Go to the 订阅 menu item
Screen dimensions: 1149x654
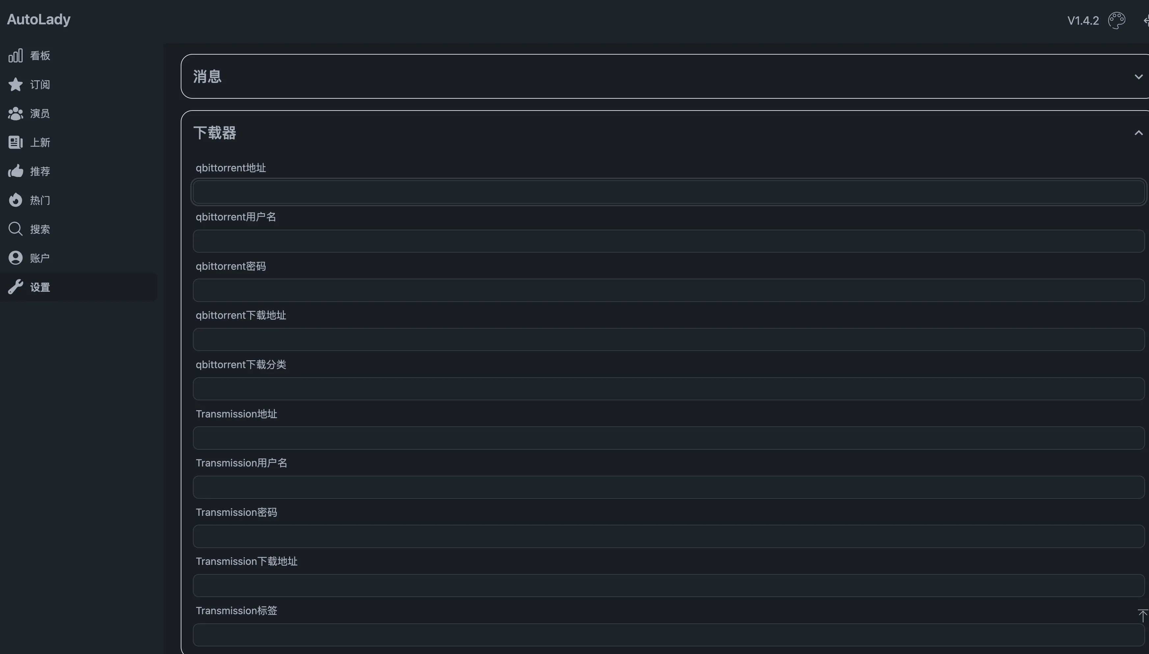(40, 85)
